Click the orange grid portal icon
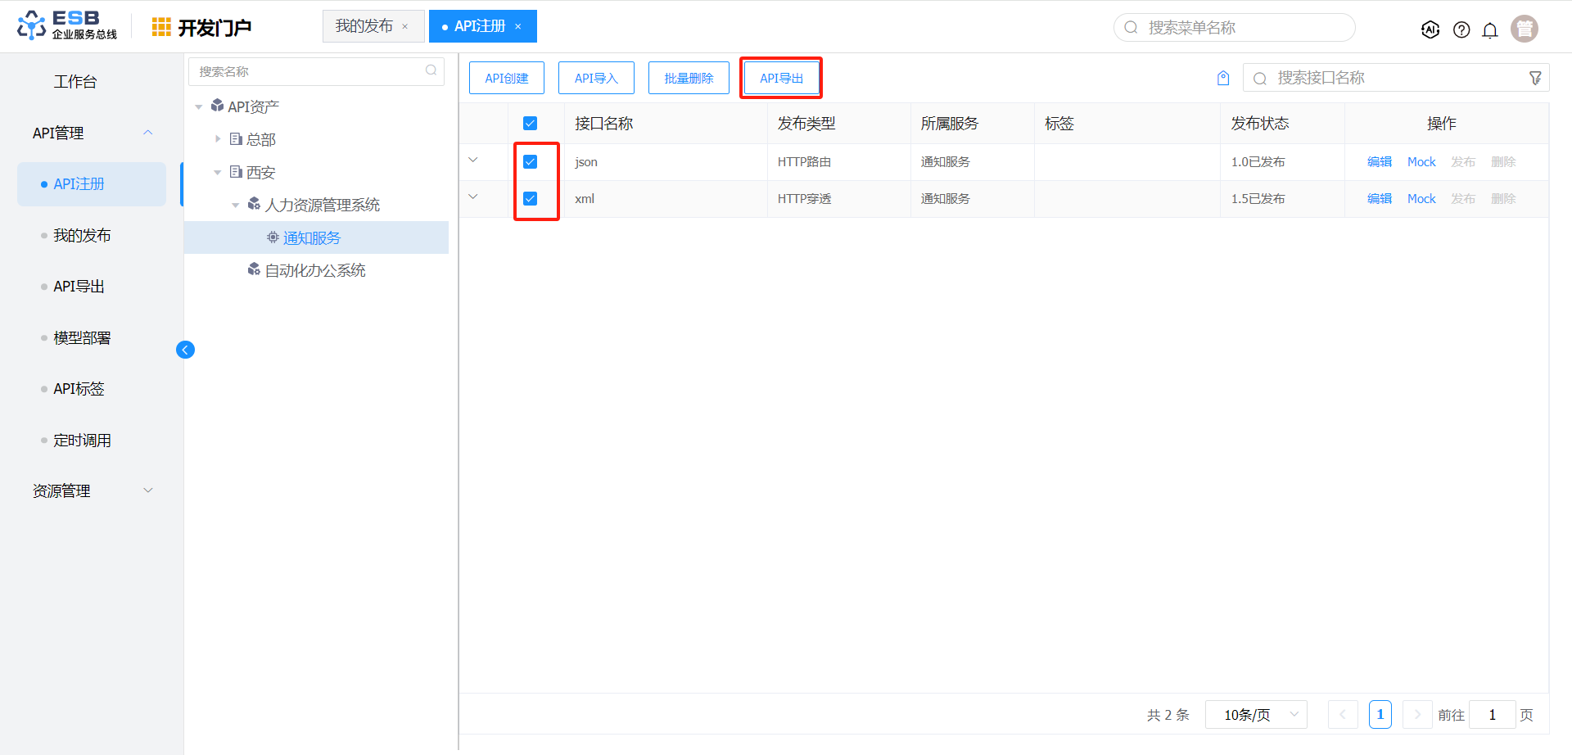Viewport: 1572px width, 755px height. (x=161, y=27)
